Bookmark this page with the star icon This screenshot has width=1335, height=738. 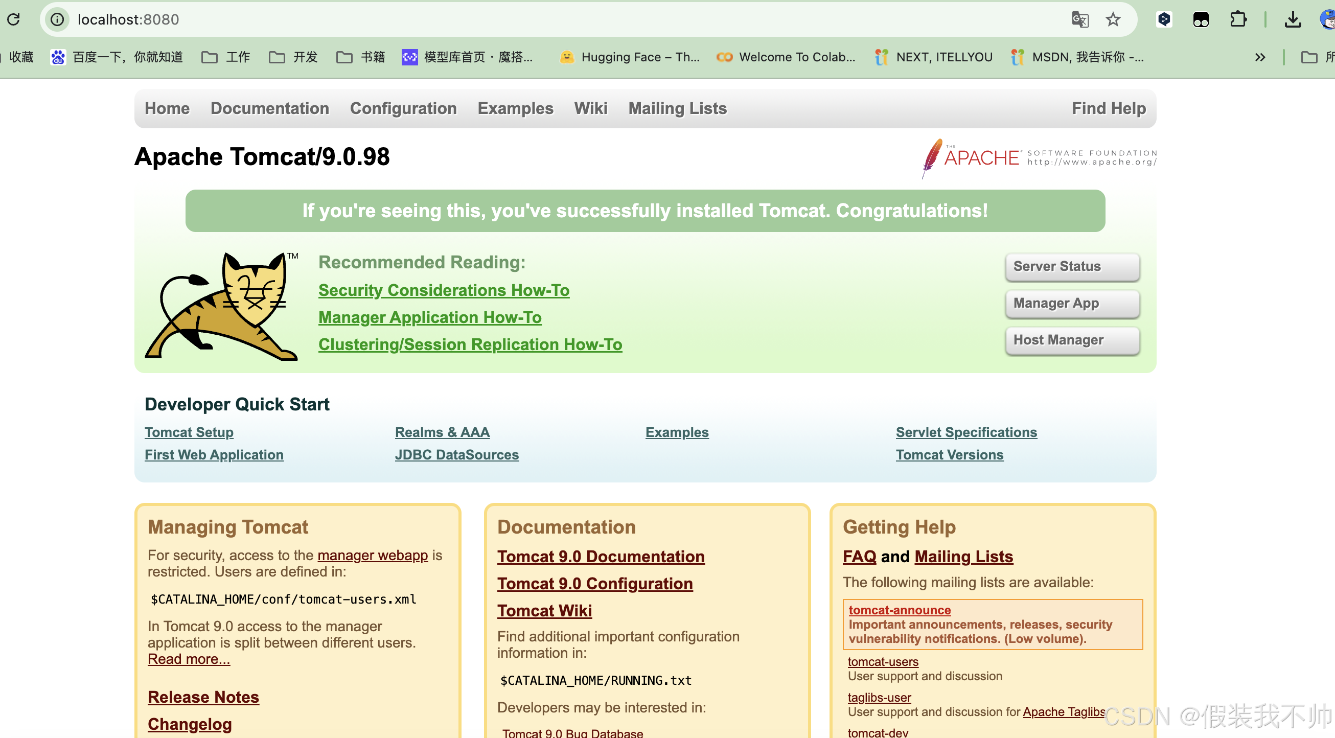[1113, 19]
